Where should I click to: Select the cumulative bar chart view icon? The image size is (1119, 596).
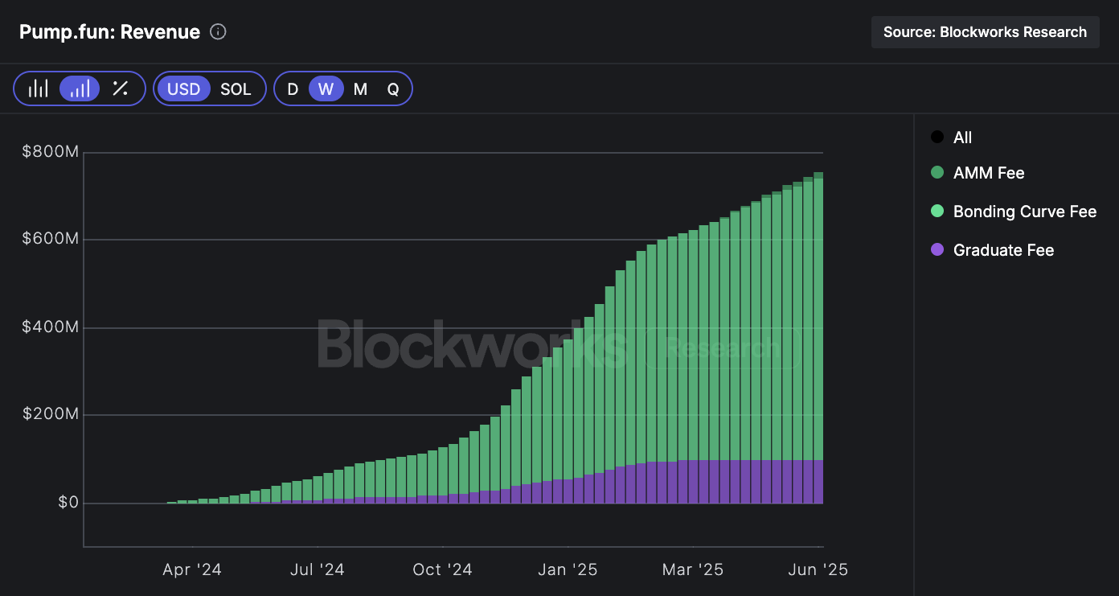(80, 88)
